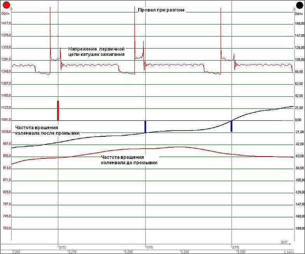The image size is (305, 254).
Task: Click the 7[15] cylinder label on the time axis
Action: [x=149, y=247]
